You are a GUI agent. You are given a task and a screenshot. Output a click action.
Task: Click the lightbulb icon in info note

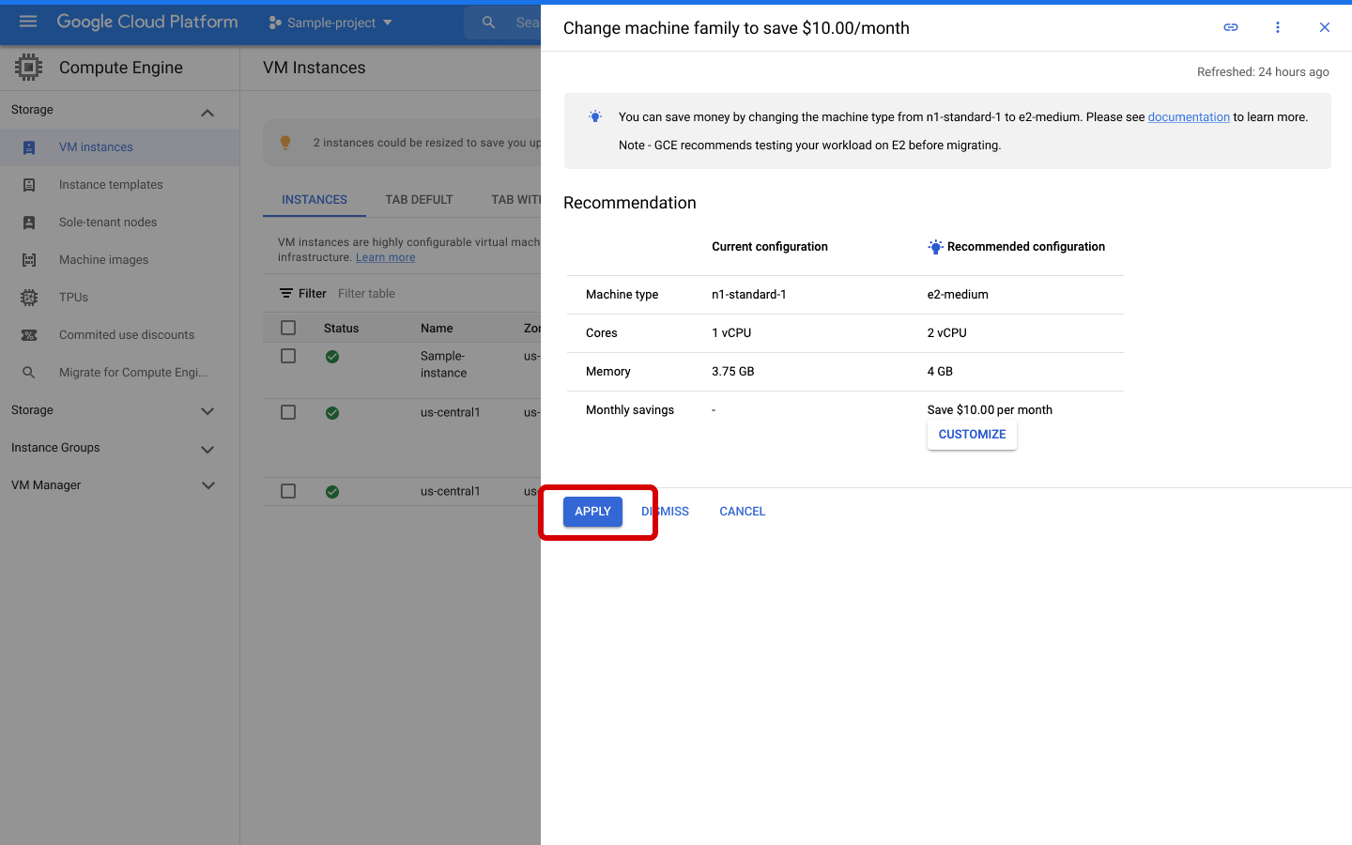tap(595, 116)
